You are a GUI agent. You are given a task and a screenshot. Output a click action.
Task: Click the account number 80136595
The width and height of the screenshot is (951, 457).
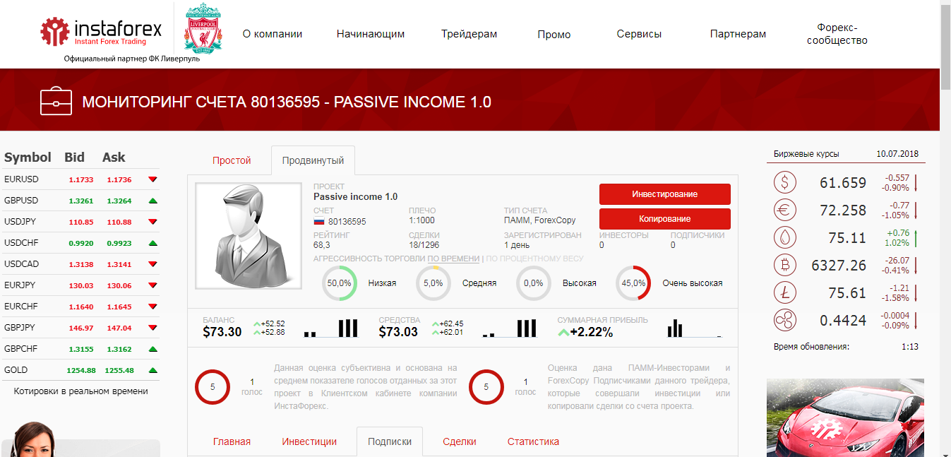click(347, 222)
